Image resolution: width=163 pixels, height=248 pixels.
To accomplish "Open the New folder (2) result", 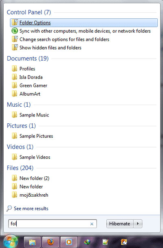I will click(x=34, y=178).
